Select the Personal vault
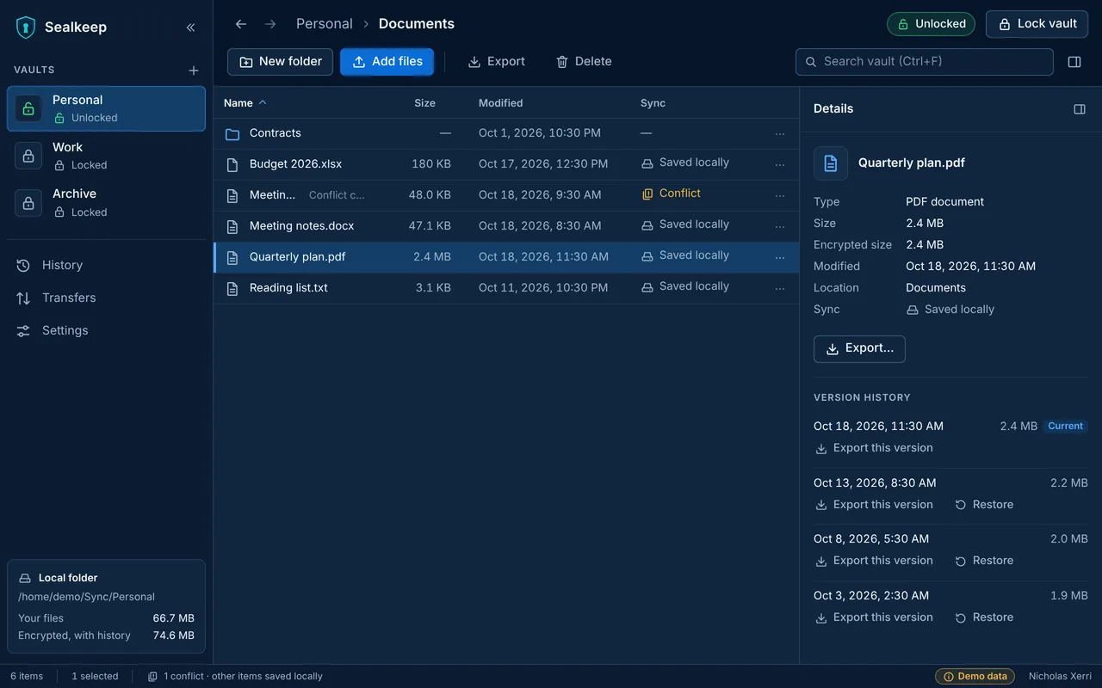Viewport: 1102px width, 688px height. click(x=107, y=109)
